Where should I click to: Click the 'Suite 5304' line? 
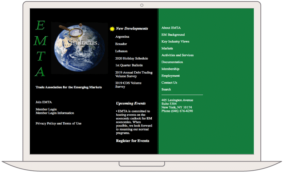pos(169,104)
